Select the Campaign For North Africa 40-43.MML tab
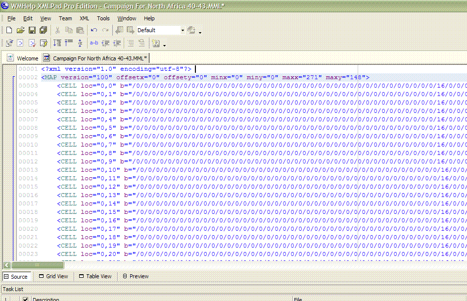467x301 pixels. [95, 58]
